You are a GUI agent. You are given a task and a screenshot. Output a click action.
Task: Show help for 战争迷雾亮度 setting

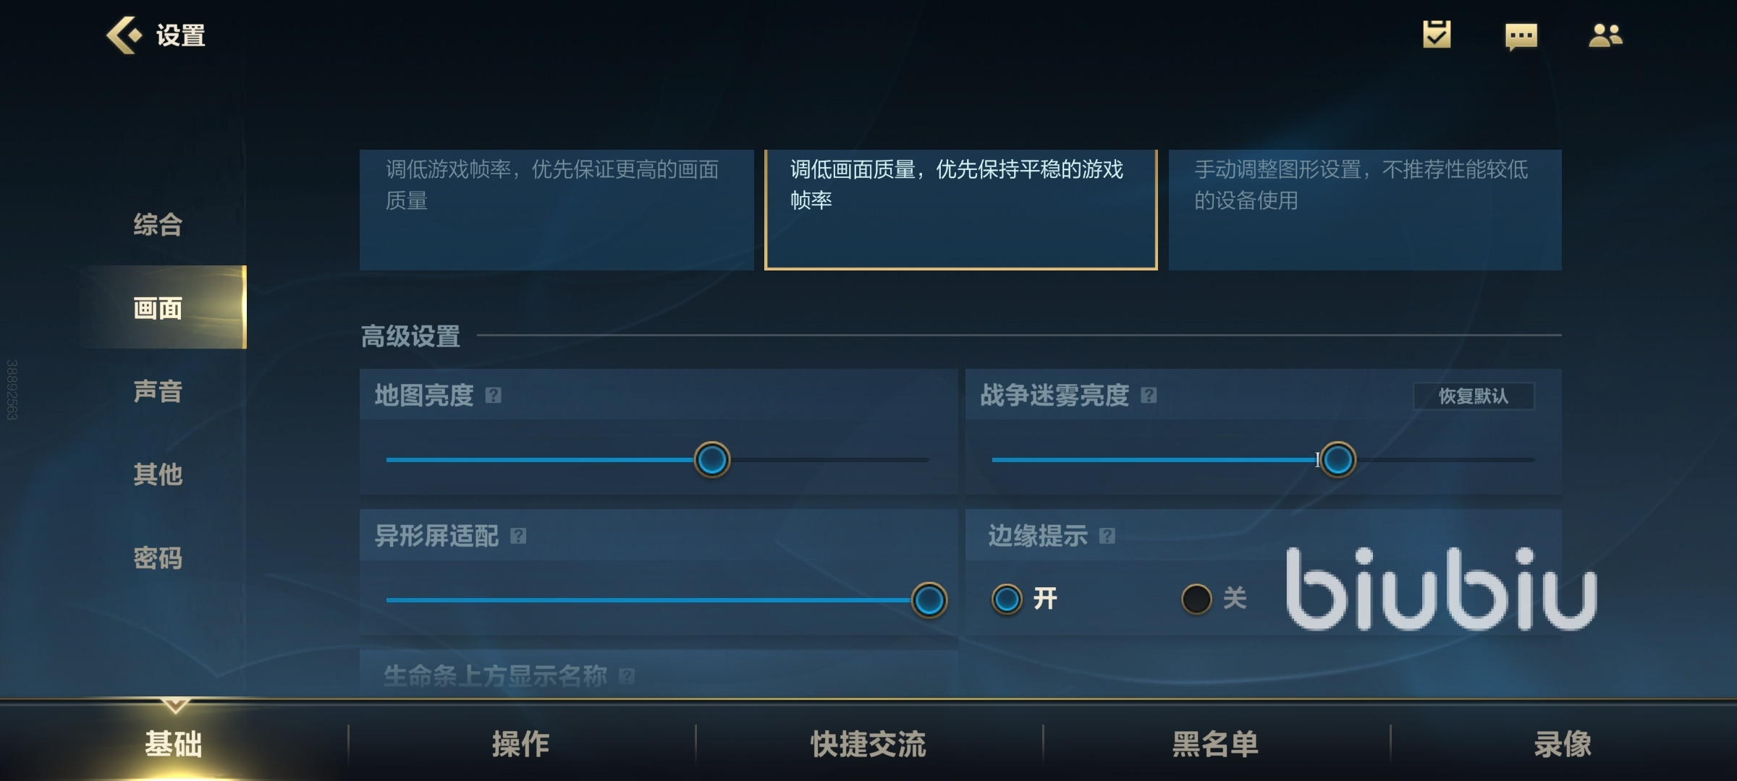point(1149,395)
